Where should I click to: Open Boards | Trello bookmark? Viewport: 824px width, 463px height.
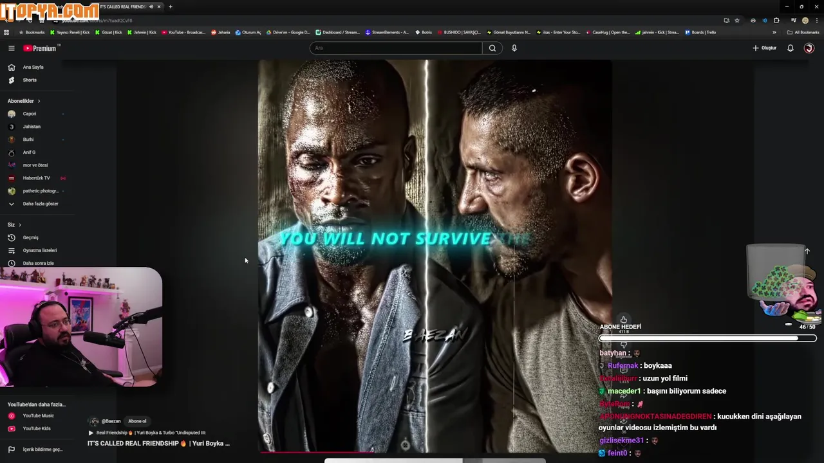tap(700, 32)
